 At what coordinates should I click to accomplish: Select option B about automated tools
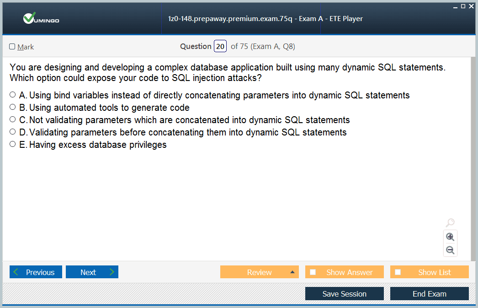(12, 107)
